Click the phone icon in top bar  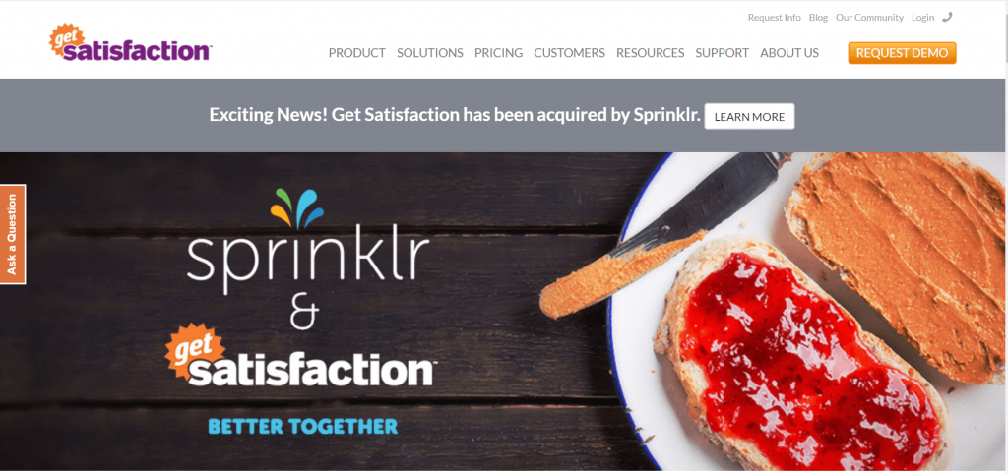[x=947, y=18]
